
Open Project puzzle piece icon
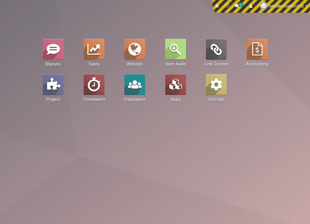(53, 85)
